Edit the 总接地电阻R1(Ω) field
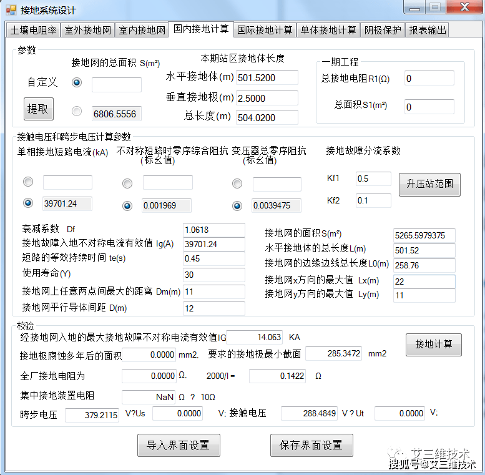This screenshot has width=485, height=475. click(x=429, y=78)
